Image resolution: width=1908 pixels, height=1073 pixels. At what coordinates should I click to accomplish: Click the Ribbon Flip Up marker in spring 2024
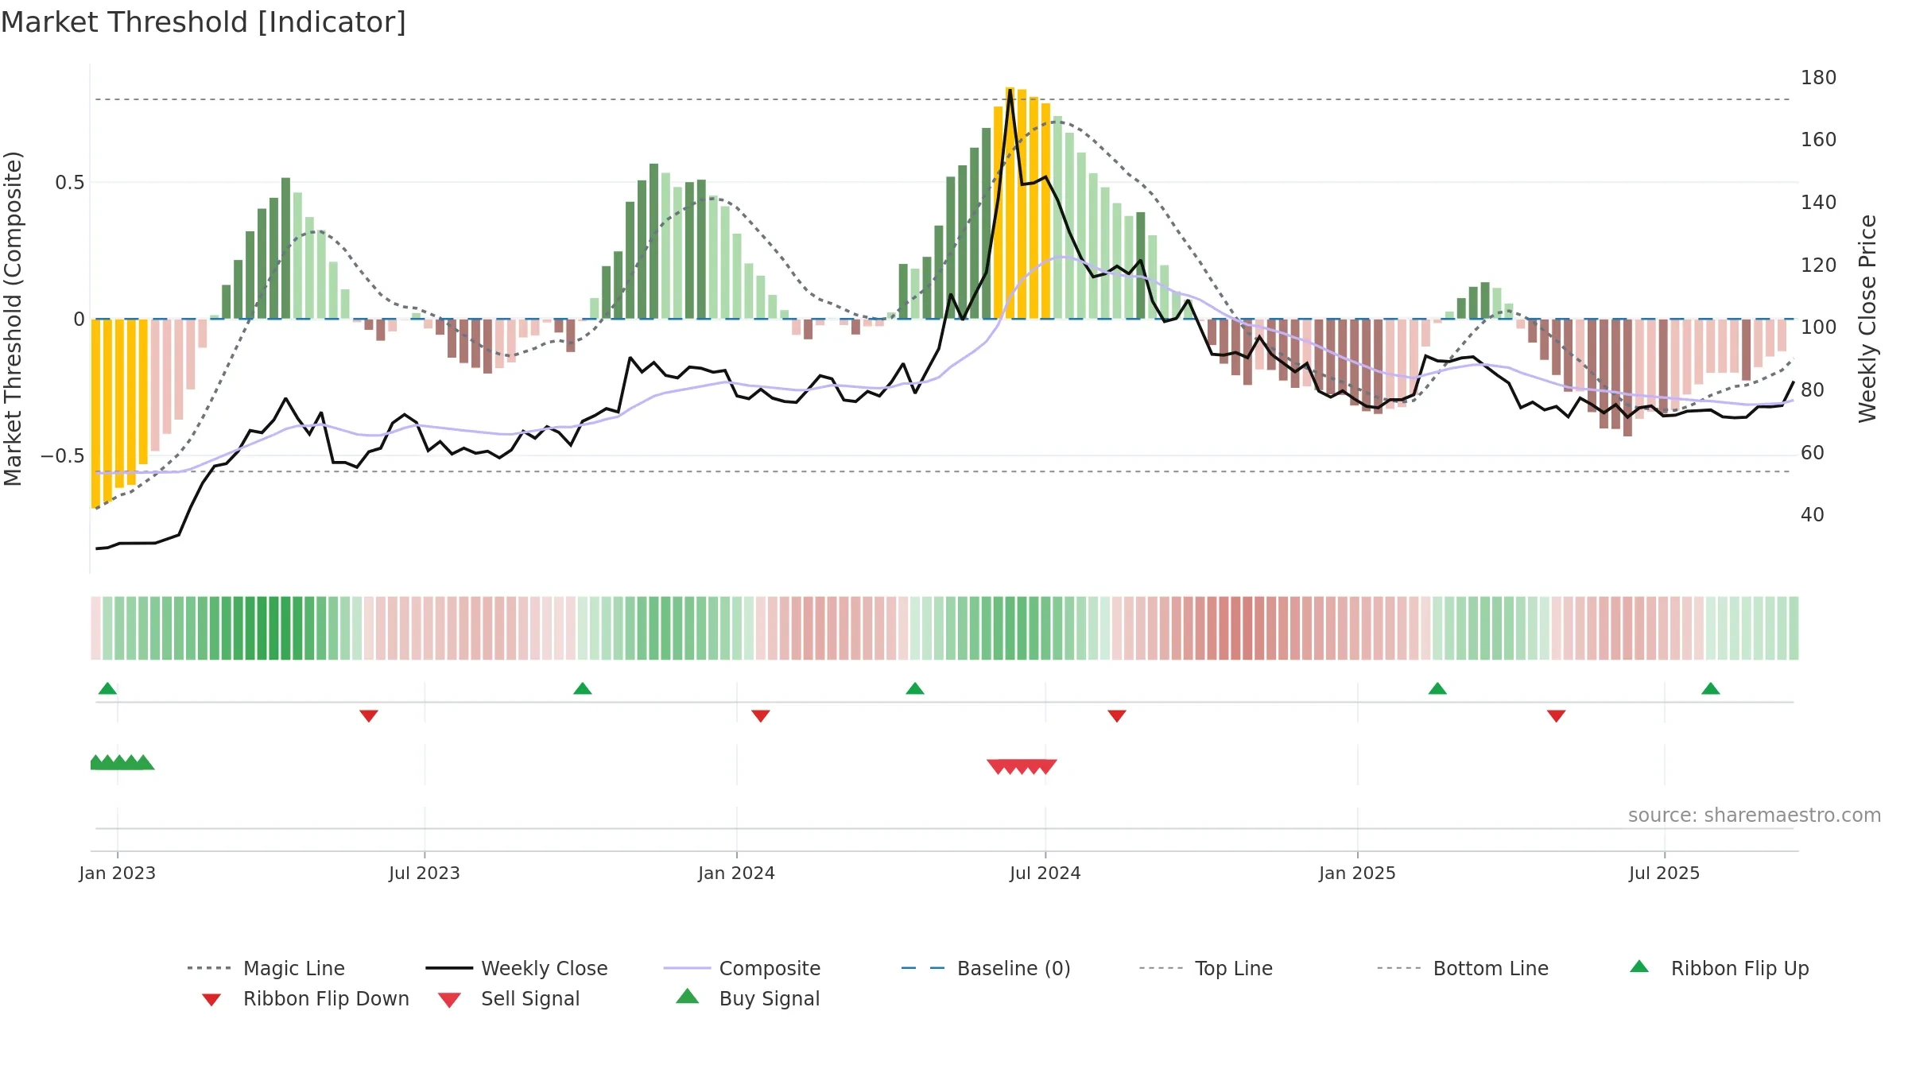point(914,688)
